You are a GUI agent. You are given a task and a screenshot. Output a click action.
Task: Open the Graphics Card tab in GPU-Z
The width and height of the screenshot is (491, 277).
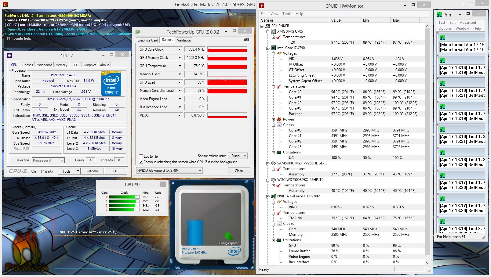tap(148, 40)
